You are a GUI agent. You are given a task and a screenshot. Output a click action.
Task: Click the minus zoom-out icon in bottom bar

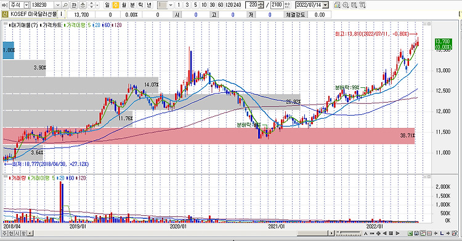(x=372, y=234)
